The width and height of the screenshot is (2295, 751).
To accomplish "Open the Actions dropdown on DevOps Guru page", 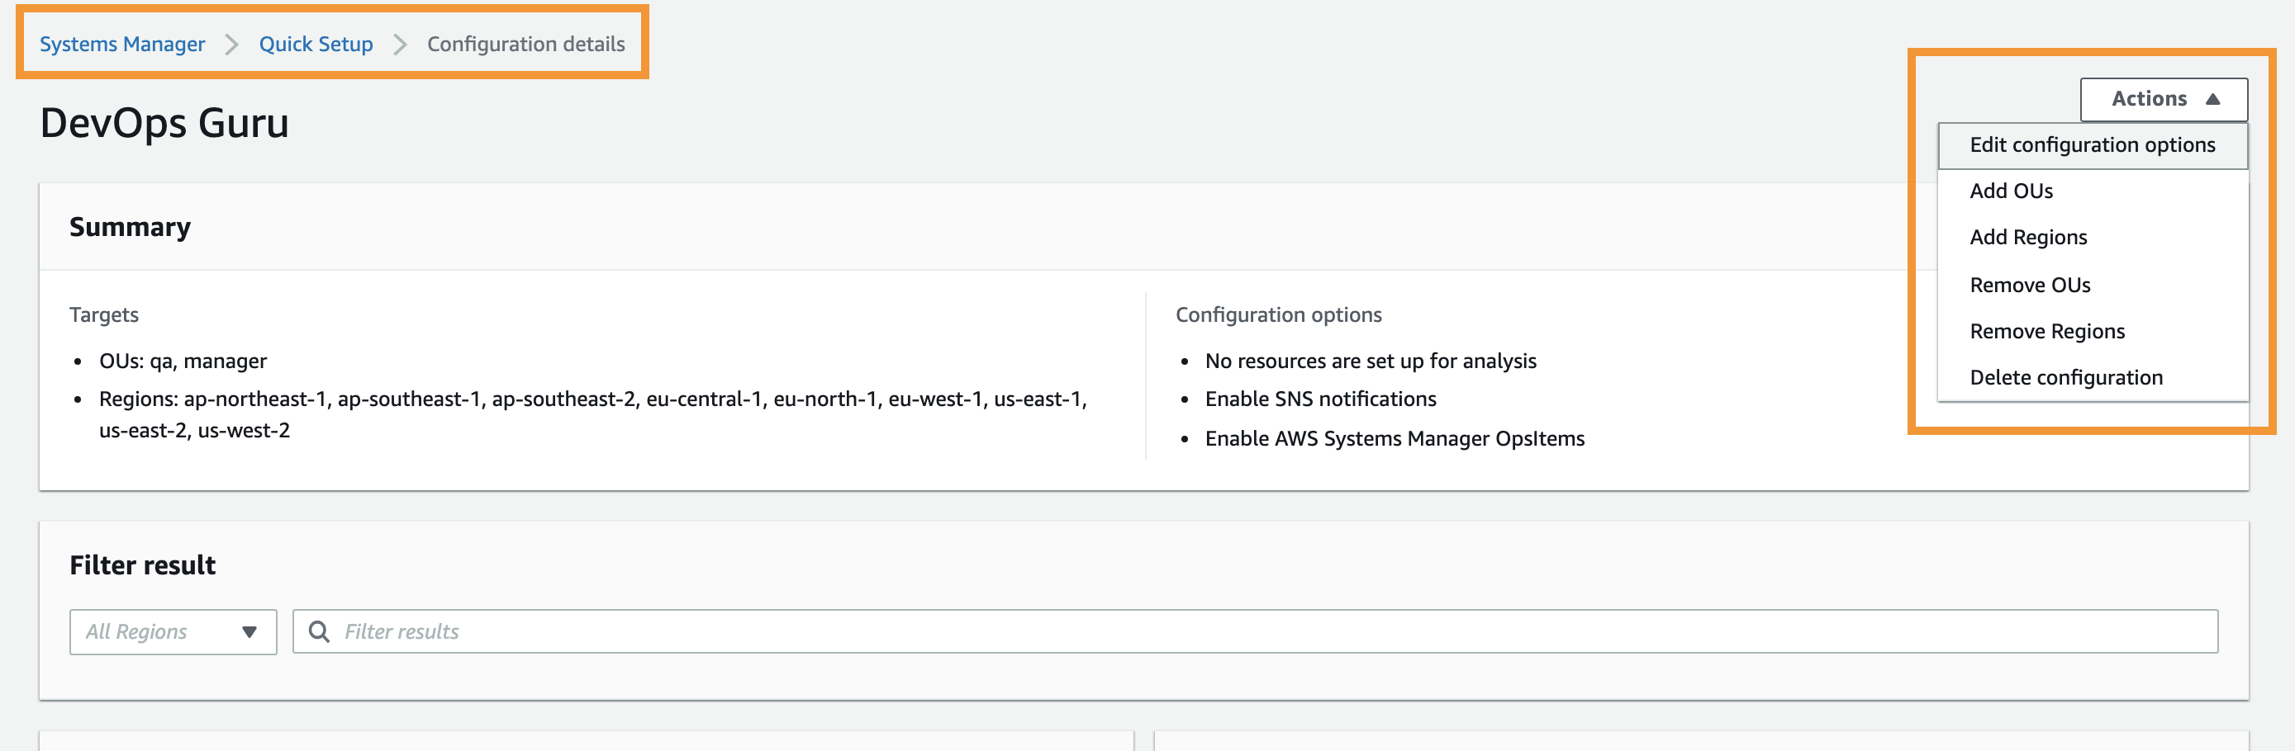I will (x=2163, y=99).
